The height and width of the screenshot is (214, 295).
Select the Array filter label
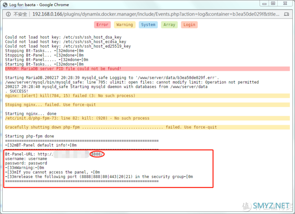click(x=169, y=25)
